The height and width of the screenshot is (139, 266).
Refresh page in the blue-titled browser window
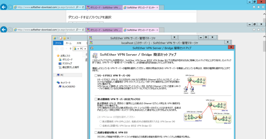pos(83,7)
